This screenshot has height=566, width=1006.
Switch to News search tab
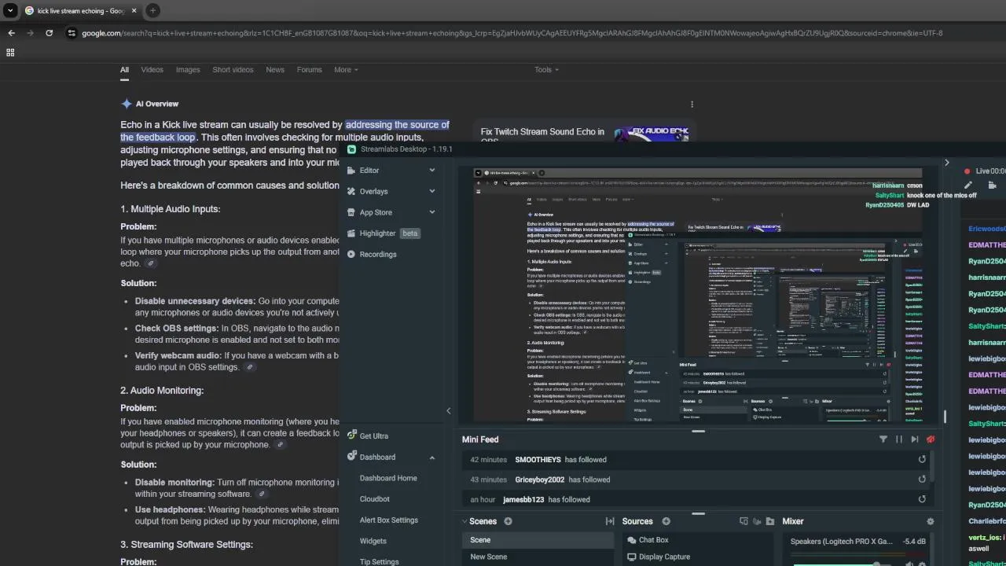click(275, 70)
